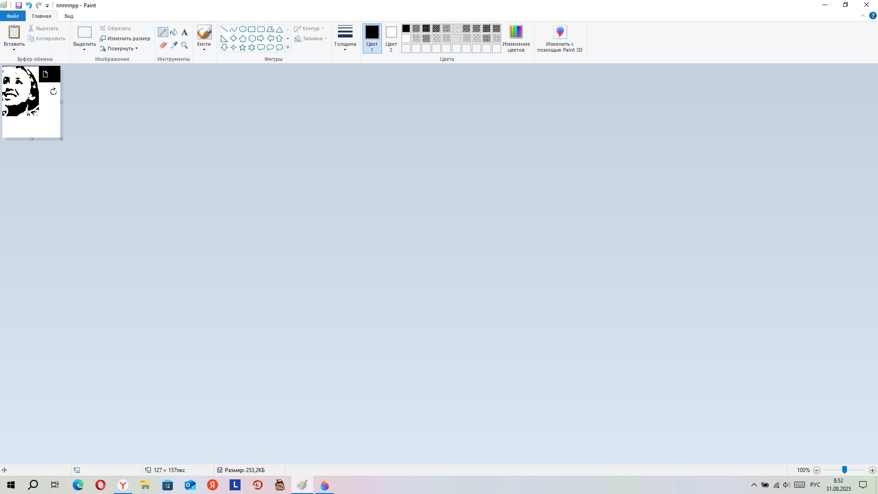
Task: Select the Pencil tool
Action: click(x=163, y=32)
